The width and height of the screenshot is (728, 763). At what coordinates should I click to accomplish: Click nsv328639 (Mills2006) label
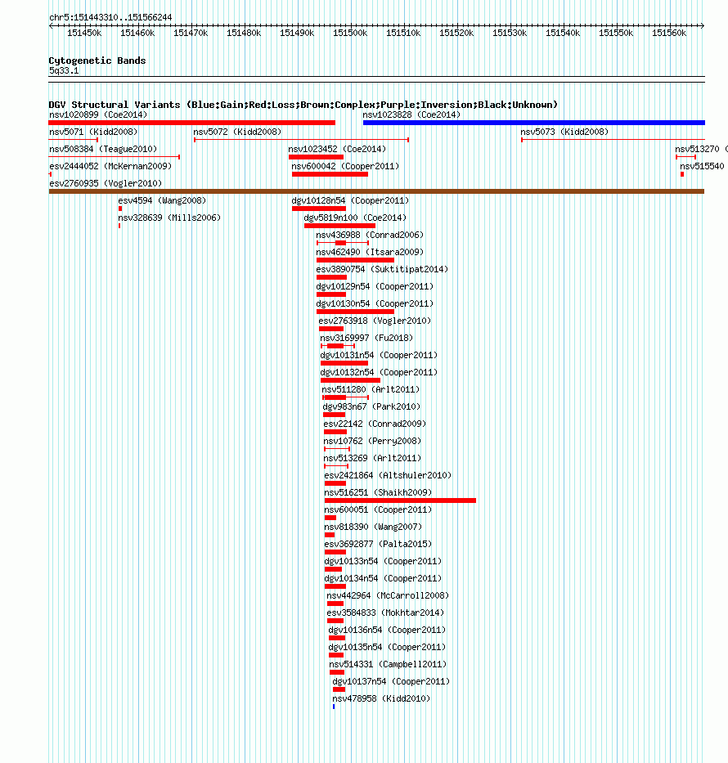(169, 218)
